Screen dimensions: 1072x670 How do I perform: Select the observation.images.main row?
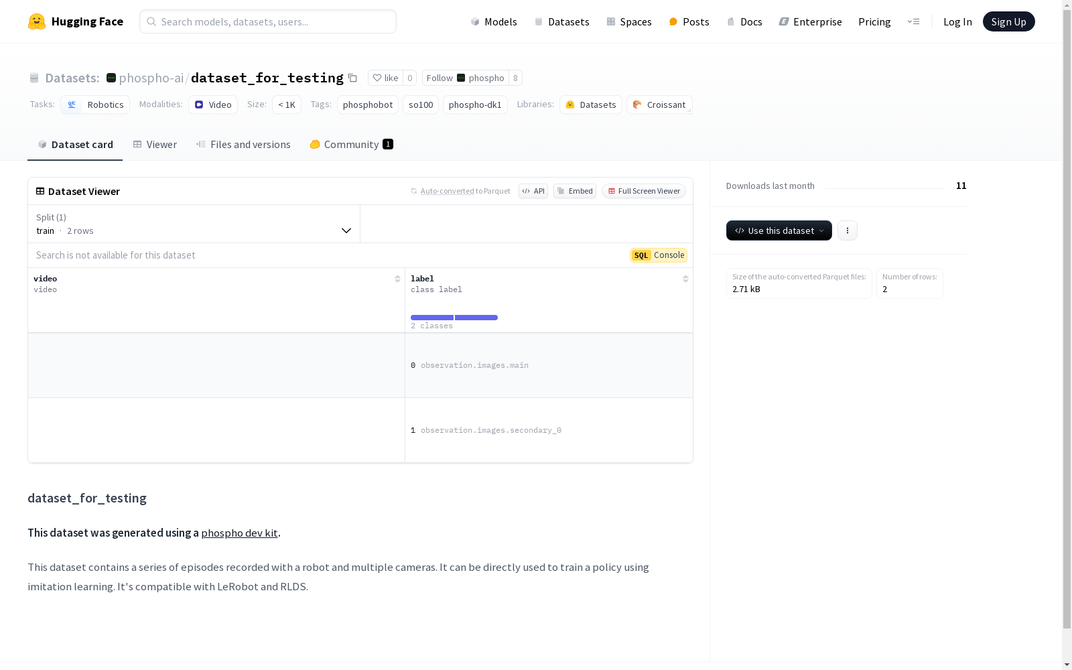coord(360,365)
